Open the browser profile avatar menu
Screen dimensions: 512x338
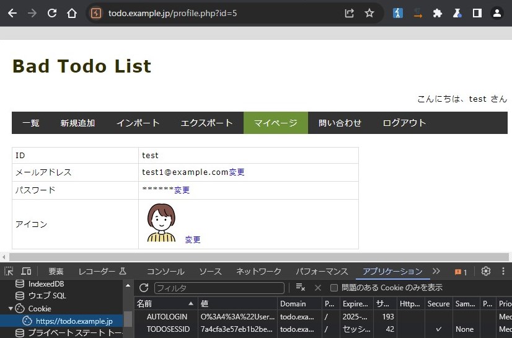pyautogui.click(x=497, y=14)
